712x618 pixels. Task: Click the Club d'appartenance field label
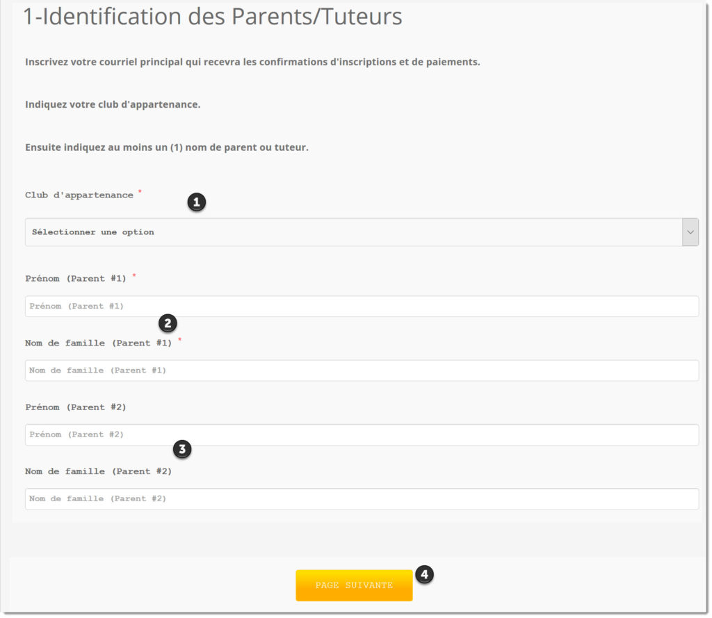[x=79, y=195]
